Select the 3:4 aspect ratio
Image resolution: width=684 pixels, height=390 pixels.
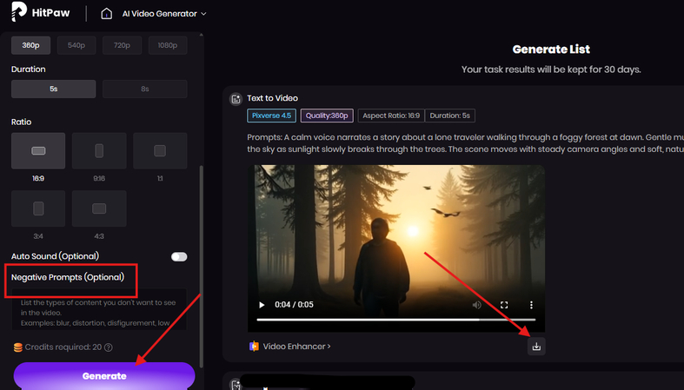[38, 208]
